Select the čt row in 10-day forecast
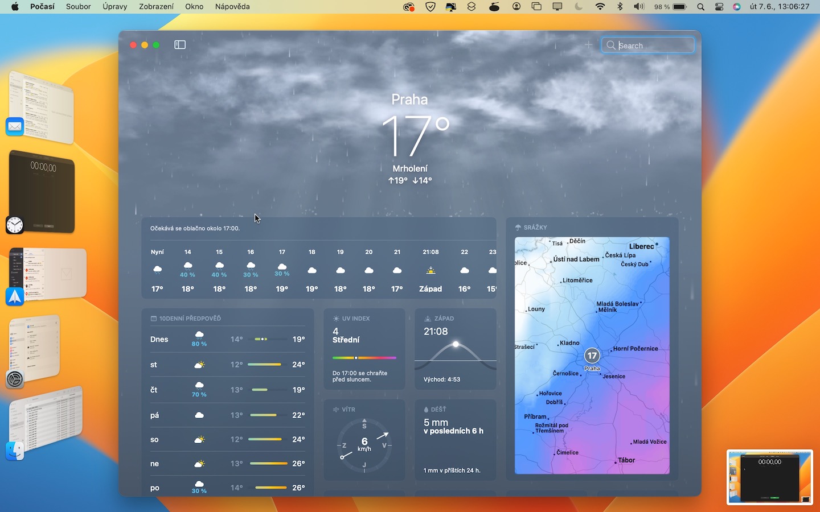 pos(228,390)
